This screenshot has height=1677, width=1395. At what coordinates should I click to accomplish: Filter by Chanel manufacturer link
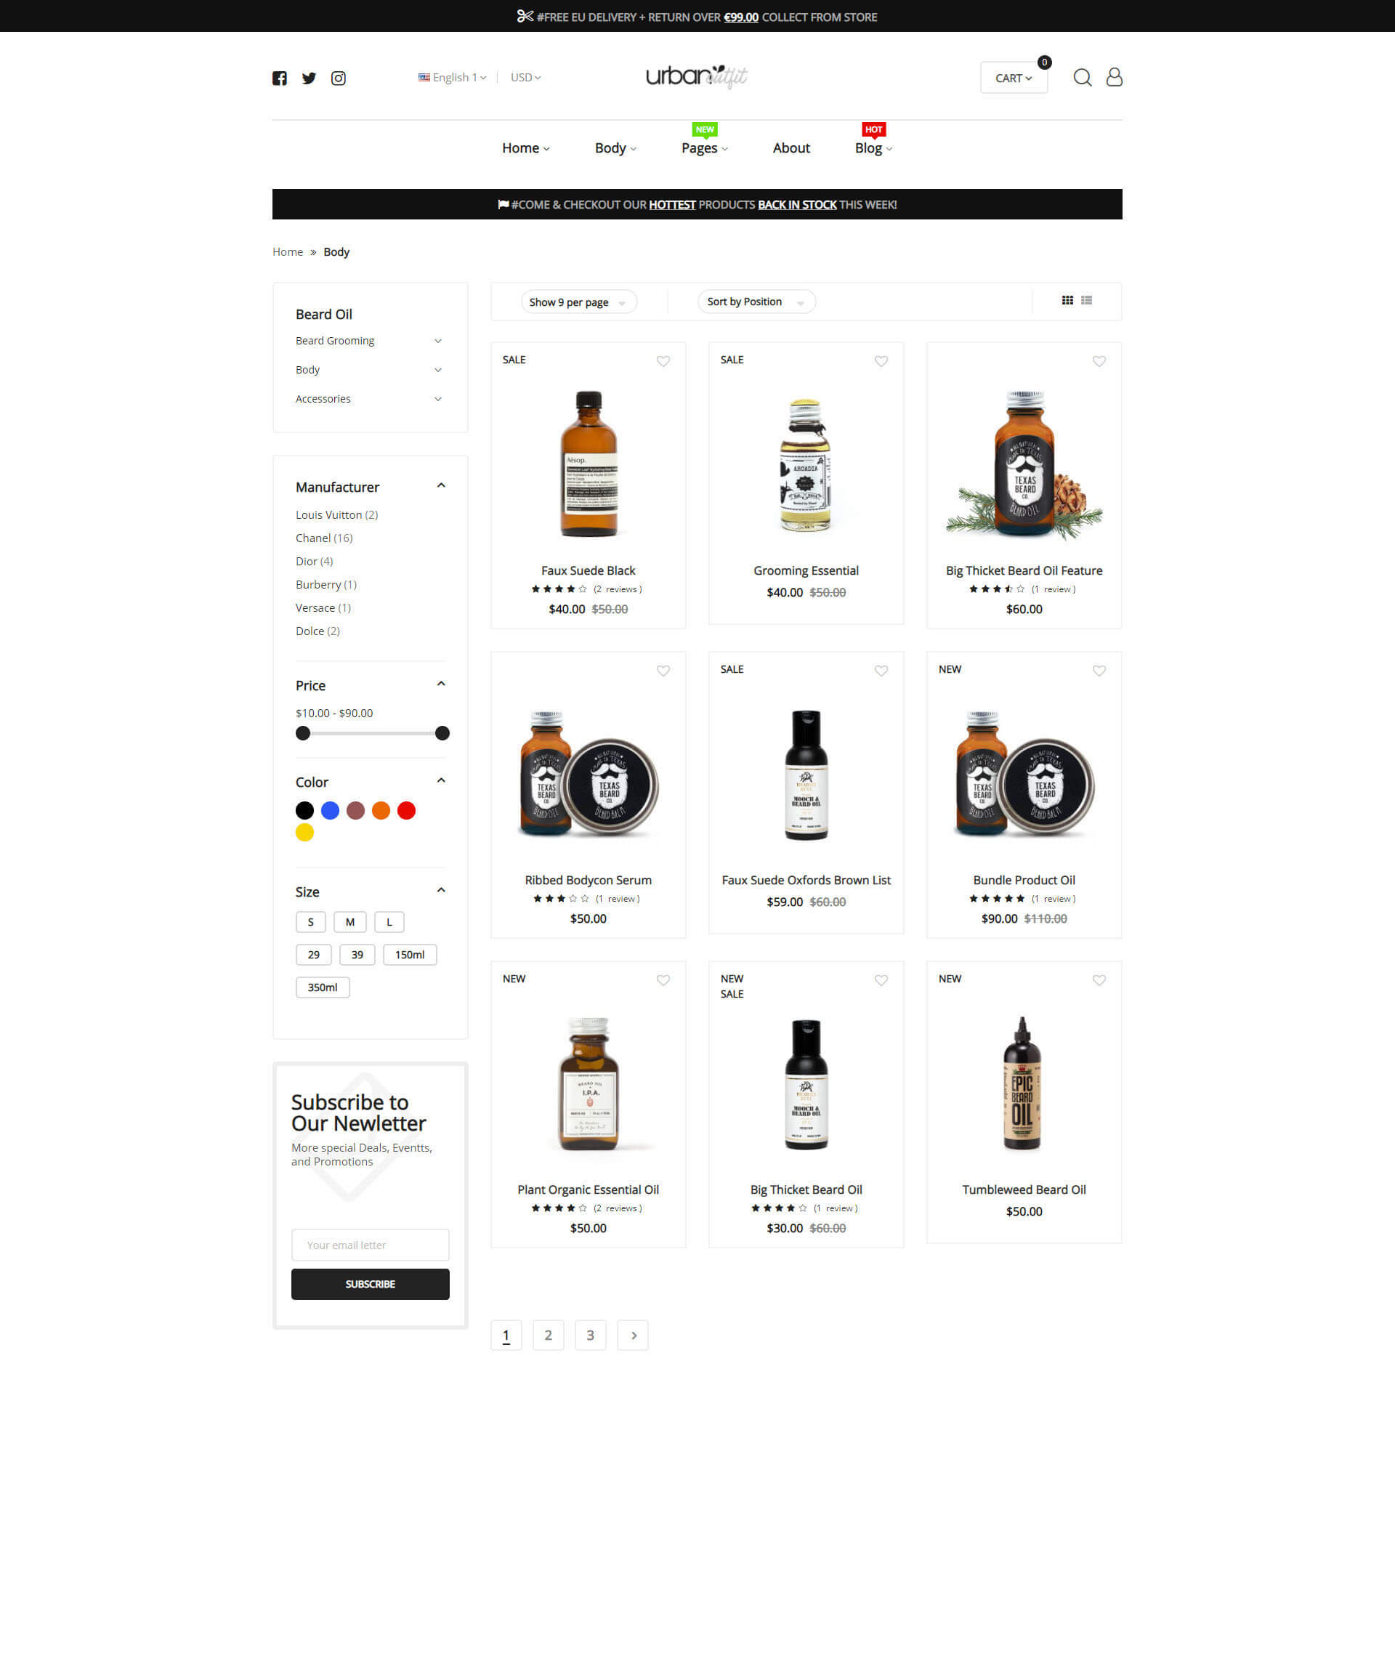coord(324,538)
